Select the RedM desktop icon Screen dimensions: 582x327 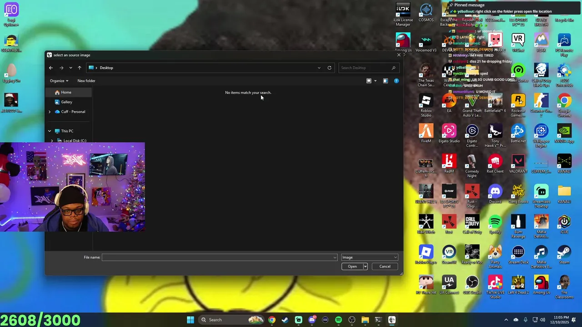[x=449, y=163]
